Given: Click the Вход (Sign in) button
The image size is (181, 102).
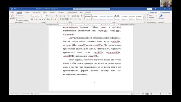Looking at the screenshot, I should 150,9.
